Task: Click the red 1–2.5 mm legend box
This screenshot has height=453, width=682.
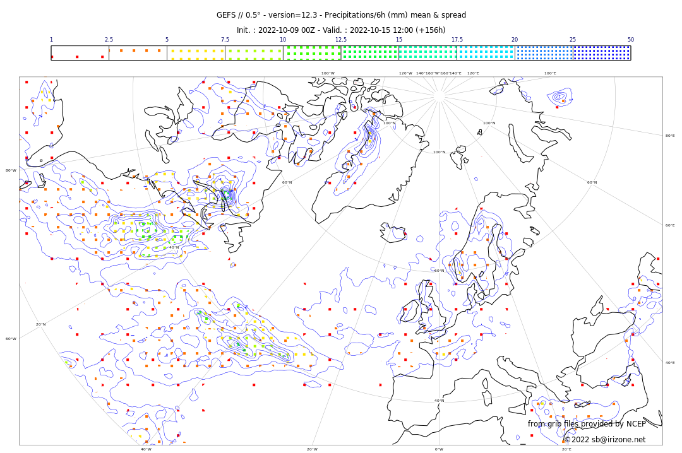Action: (80, 53)
